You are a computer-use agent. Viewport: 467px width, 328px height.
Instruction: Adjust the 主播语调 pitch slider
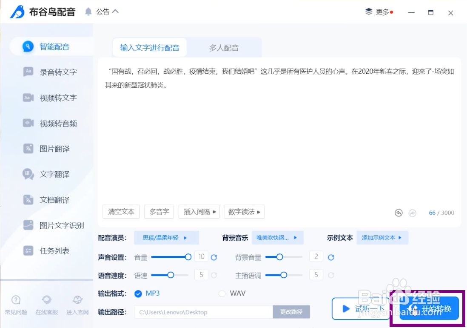click(x=284, y=275)
